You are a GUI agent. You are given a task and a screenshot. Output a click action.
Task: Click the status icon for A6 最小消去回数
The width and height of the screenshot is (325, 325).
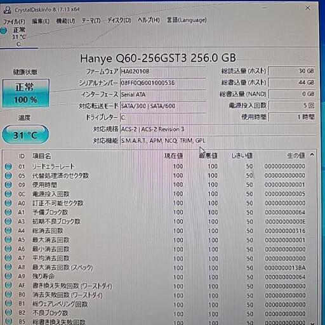point(8,249)
